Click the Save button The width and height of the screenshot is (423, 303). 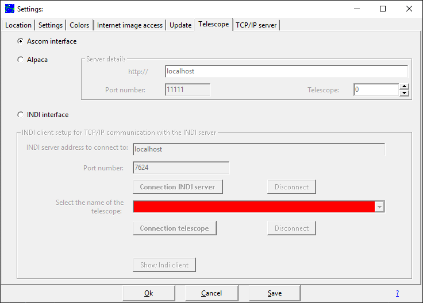click(275, 293)
